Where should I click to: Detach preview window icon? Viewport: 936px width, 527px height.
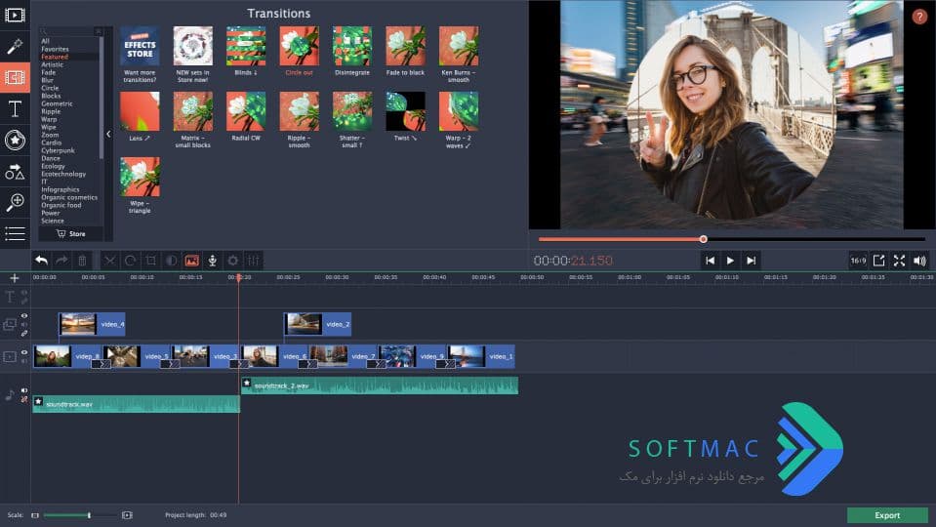[x=878, y=261]
